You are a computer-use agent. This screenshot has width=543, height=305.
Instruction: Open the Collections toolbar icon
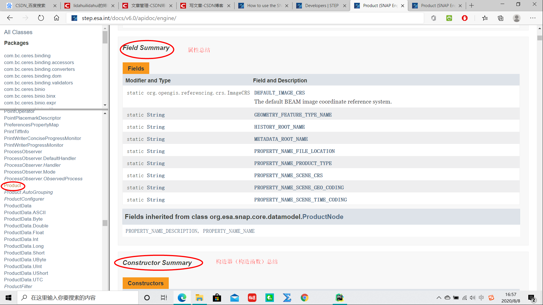[501, 18]
